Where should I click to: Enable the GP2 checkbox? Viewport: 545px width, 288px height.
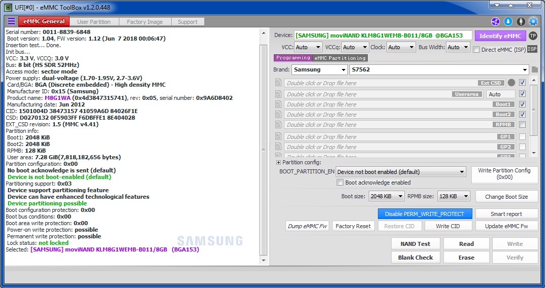(x=522, y=147)
